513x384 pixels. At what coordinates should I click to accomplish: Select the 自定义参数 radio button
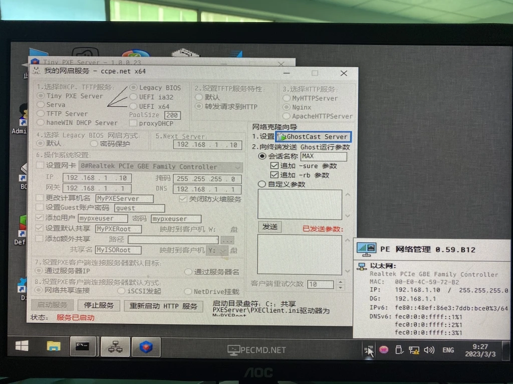[262, 184]
